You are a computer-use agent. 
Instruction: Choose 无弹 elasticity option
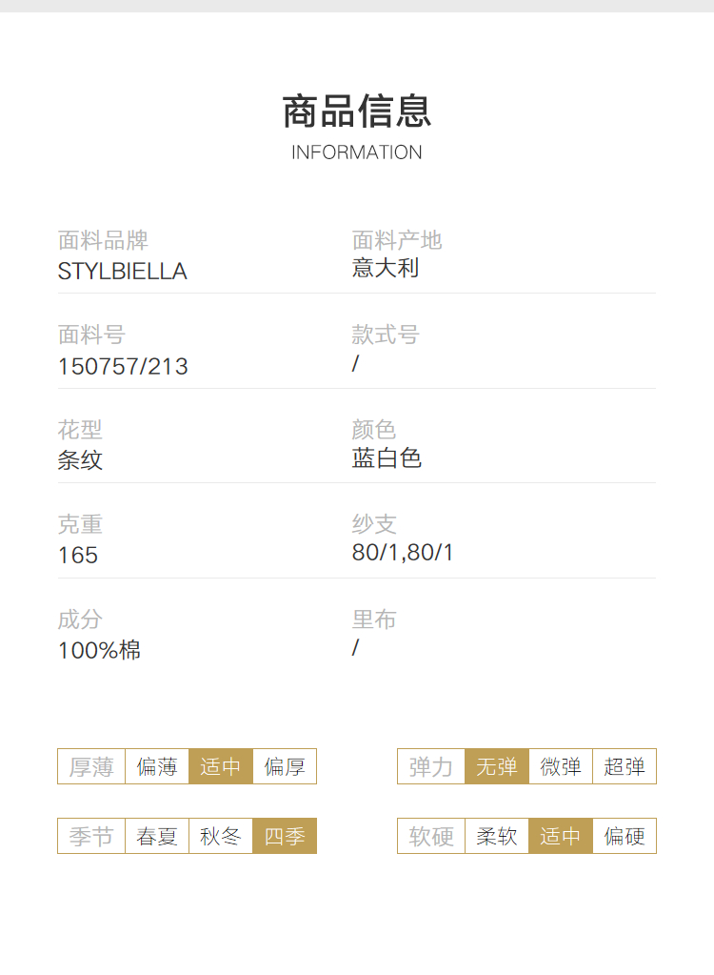click(x=497, y=766)
